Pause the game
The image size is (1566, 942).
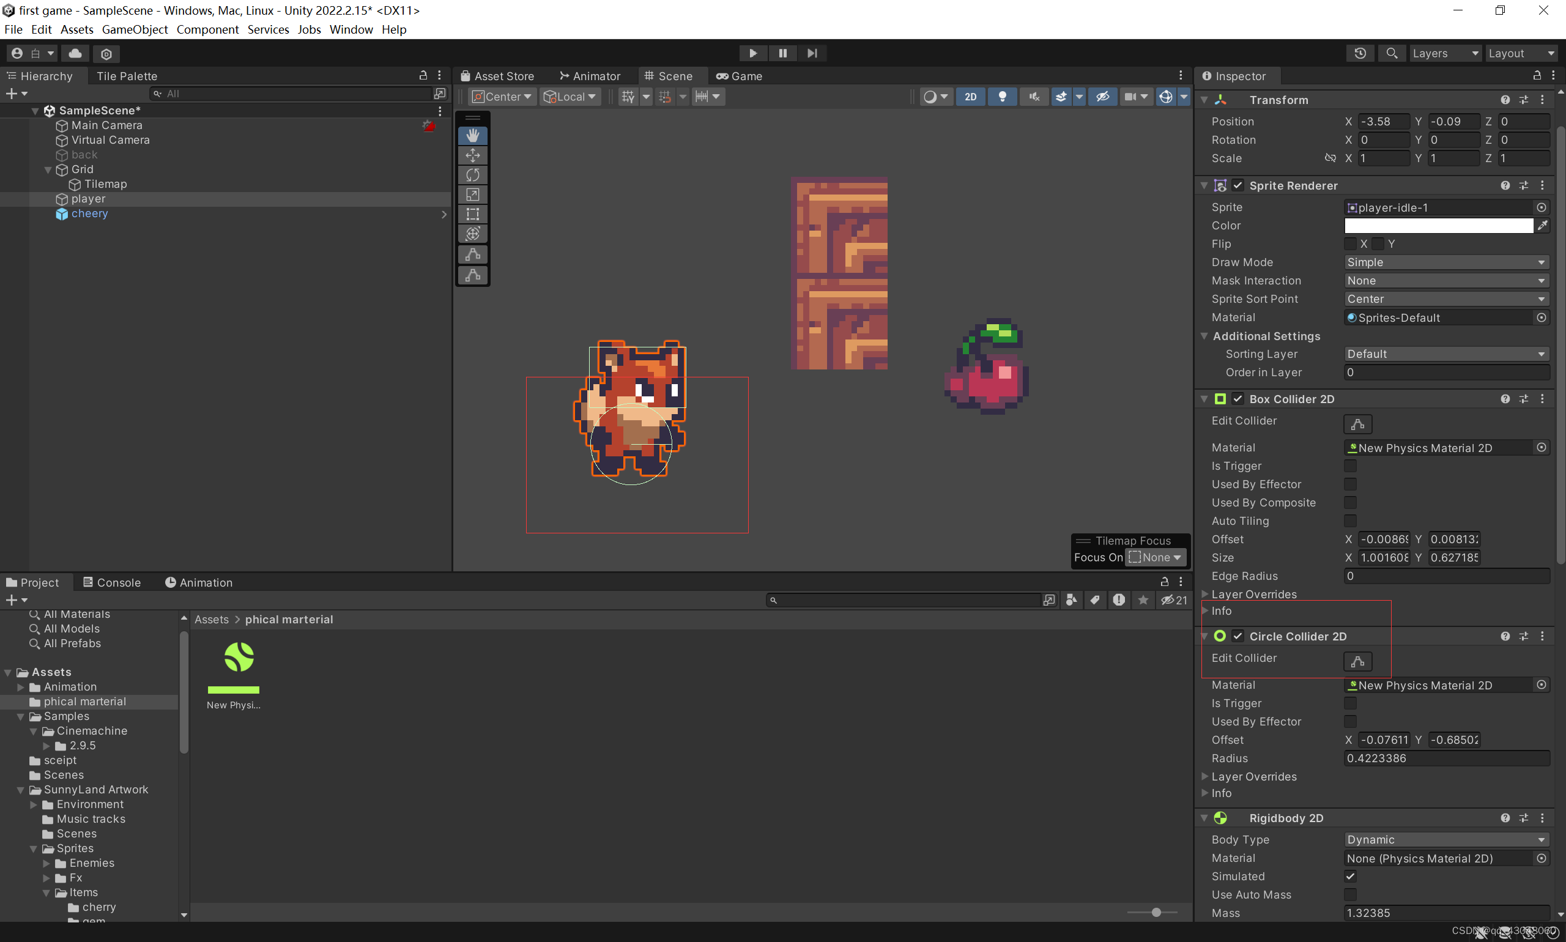point(782,53)
